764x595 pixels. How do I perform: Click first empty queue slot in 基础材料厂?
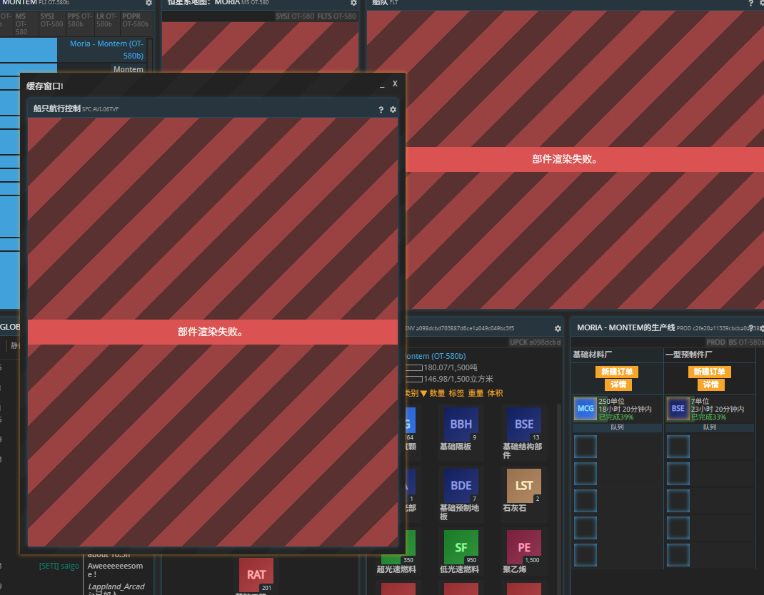coord(585,447)
